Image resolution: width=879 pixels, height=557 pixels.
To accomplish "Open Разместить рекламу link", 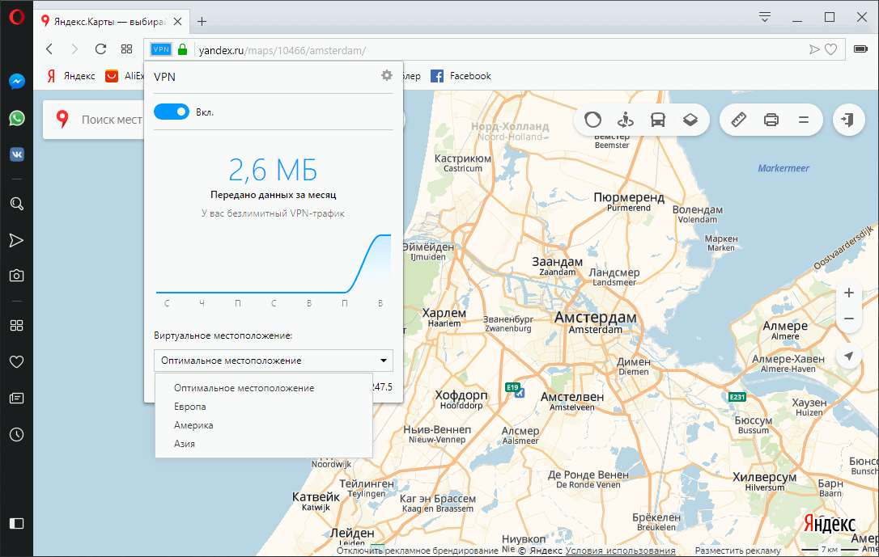I will [x=737, y=551].
